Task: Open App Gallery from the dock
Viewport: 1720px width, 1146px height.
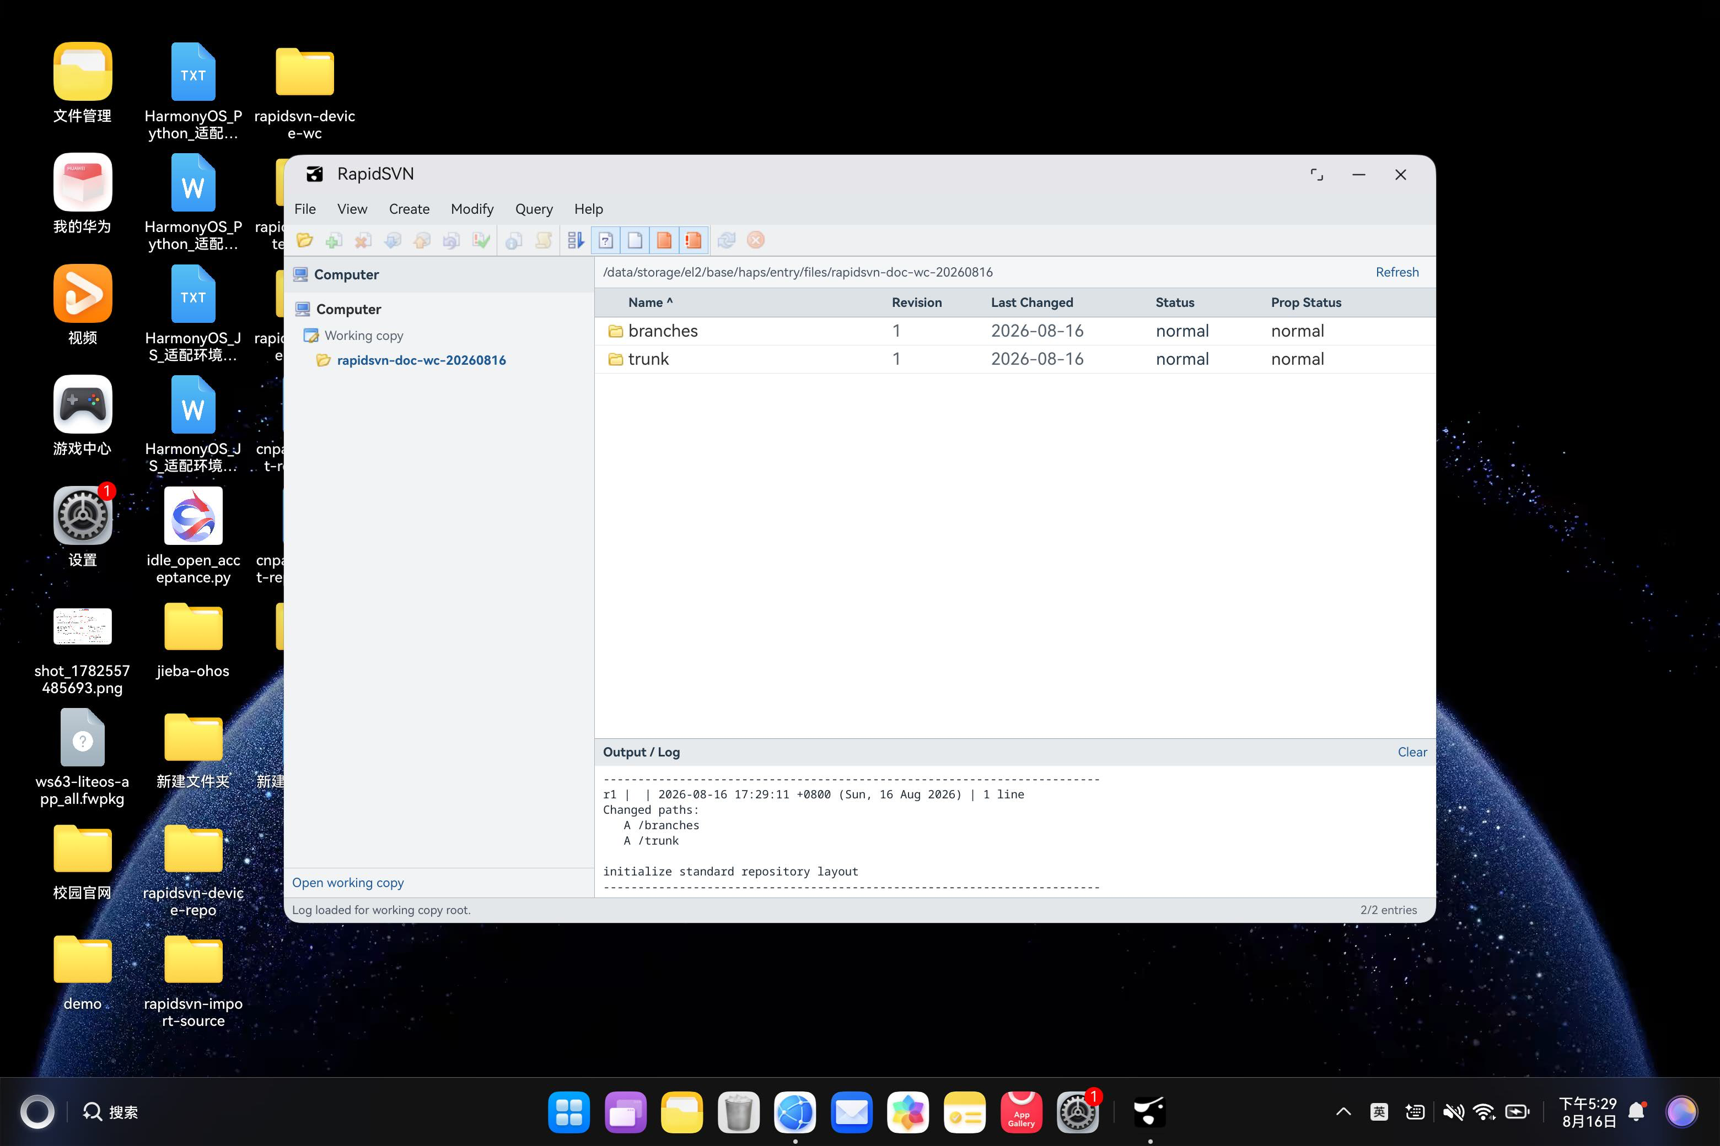Action: pos(1021,1112)
